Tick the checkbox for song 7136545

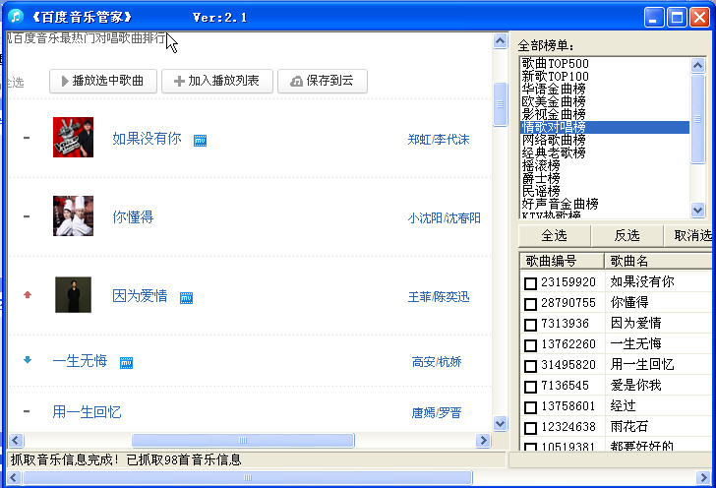click(x=530, y=387)
